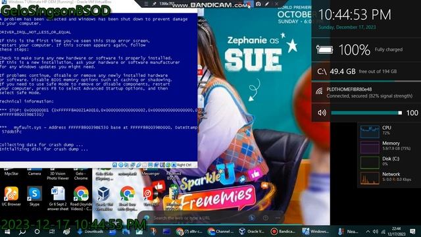421x237 pixels.
Task: Click the C:\ 49.4 GB free disk text
Action: click(357, 71)
